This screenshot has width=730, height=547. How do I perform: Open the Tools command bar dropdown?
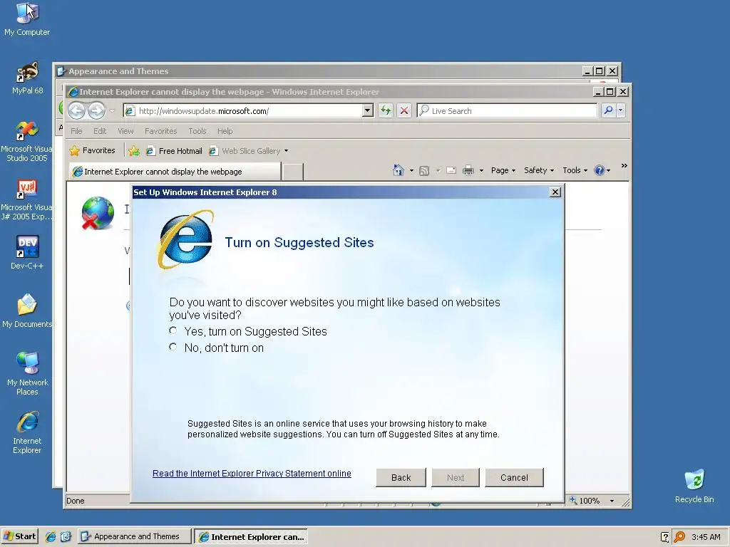click(x=575, y=170)
